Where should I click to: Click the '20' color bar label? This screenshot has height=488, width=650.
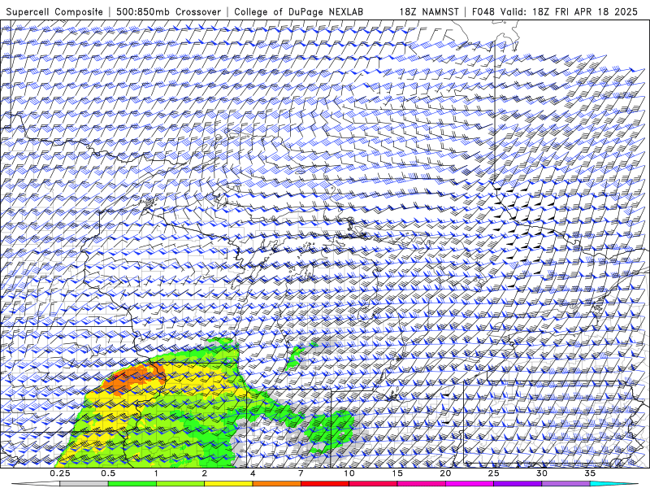pos(445,473)
